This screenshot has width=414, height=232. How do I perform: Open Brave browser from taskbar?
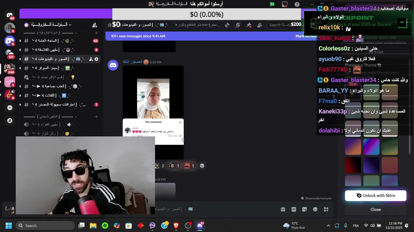point(176,226)
